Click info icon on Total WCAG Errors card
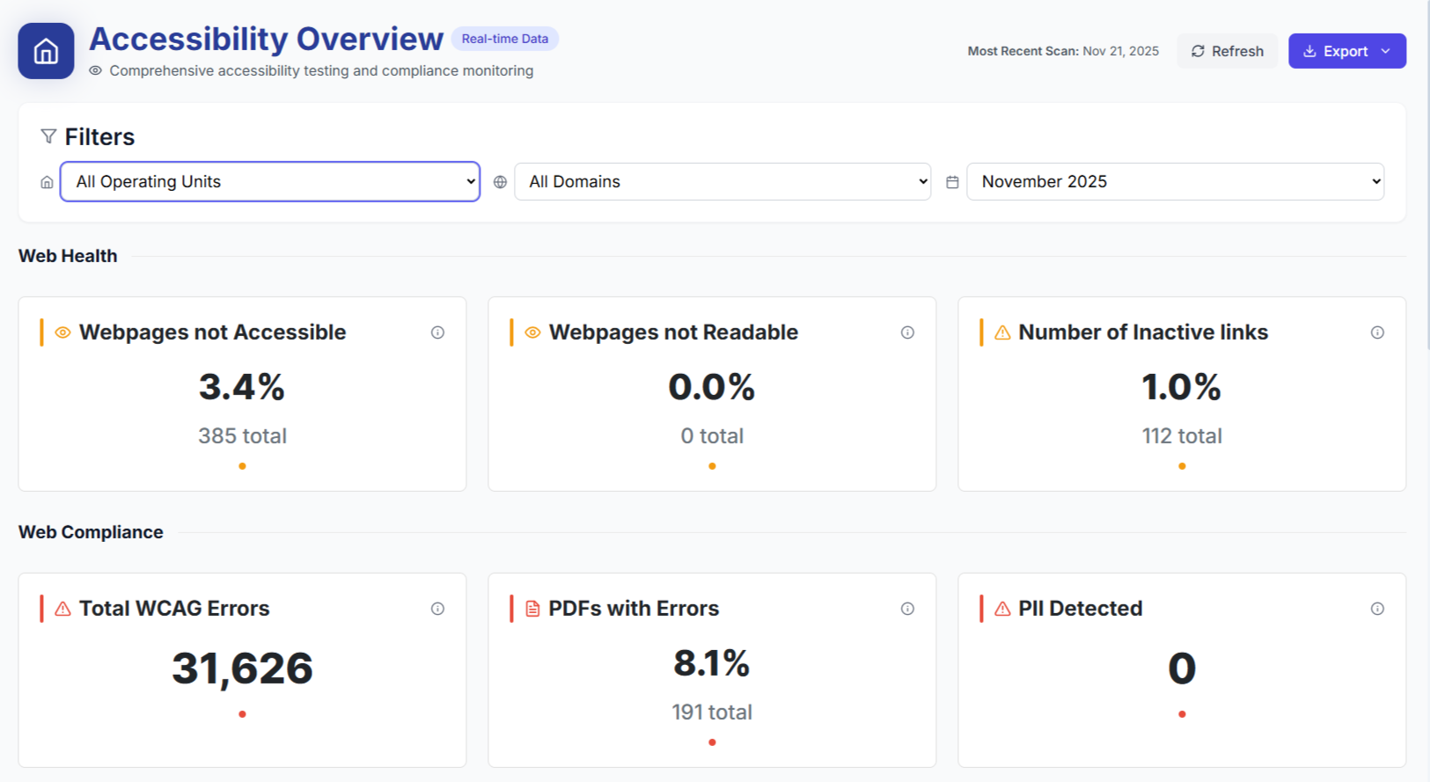Viewport: 1430px width, 782px height. point(437,609)
